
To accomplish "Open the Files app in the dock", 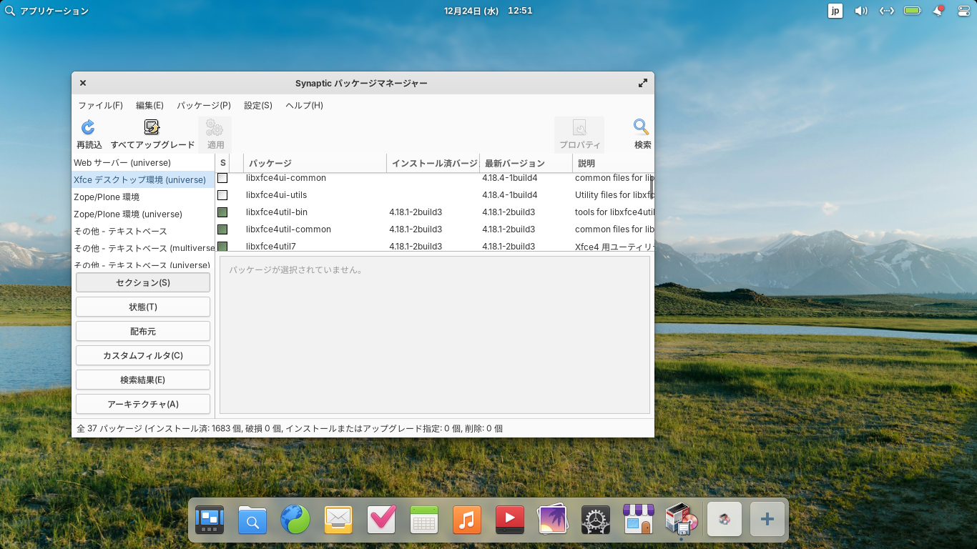I will point(252,520).
